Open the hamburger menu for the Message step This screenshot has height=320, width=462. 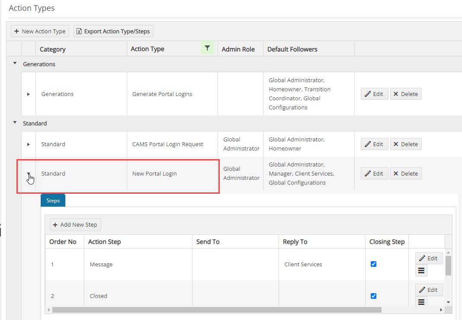421,270
